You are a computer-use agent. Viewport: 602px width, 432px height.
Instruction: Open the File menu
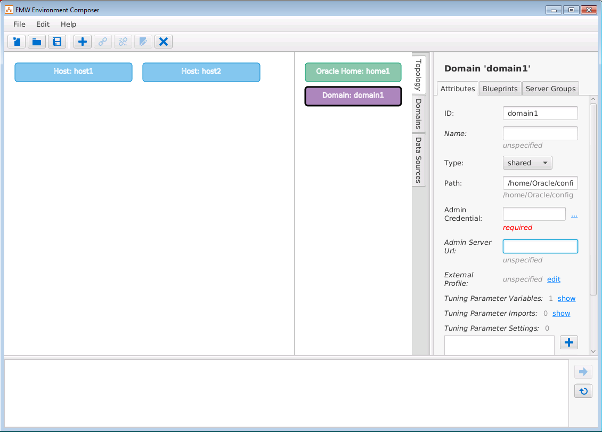(x=19, y=24)
